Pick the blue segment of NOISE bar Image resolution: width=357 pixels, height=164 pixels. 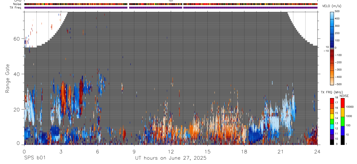tap(343, 131)
